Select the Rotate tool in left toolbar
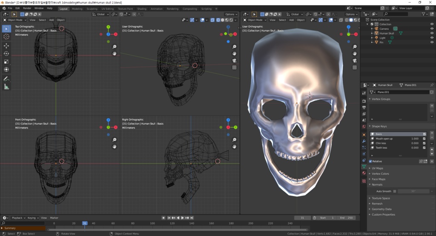 click(x=6, y=54)
